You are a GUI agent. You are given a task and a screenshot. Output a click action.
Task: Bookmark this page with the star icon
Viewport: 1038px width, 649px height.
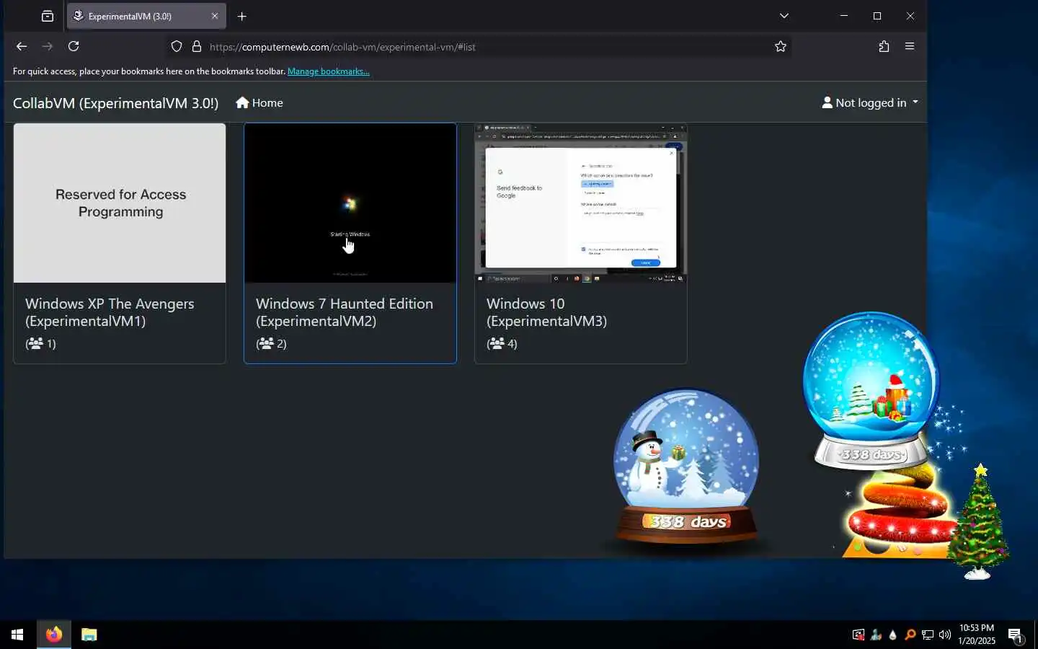point(780,46)
